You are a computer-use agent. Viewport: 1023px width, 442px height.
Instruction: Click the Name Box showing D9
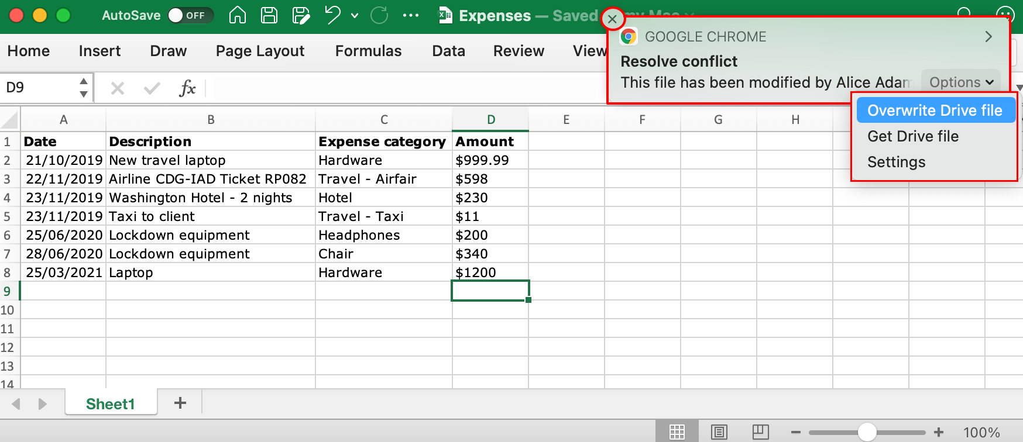[x=39, y=88]
